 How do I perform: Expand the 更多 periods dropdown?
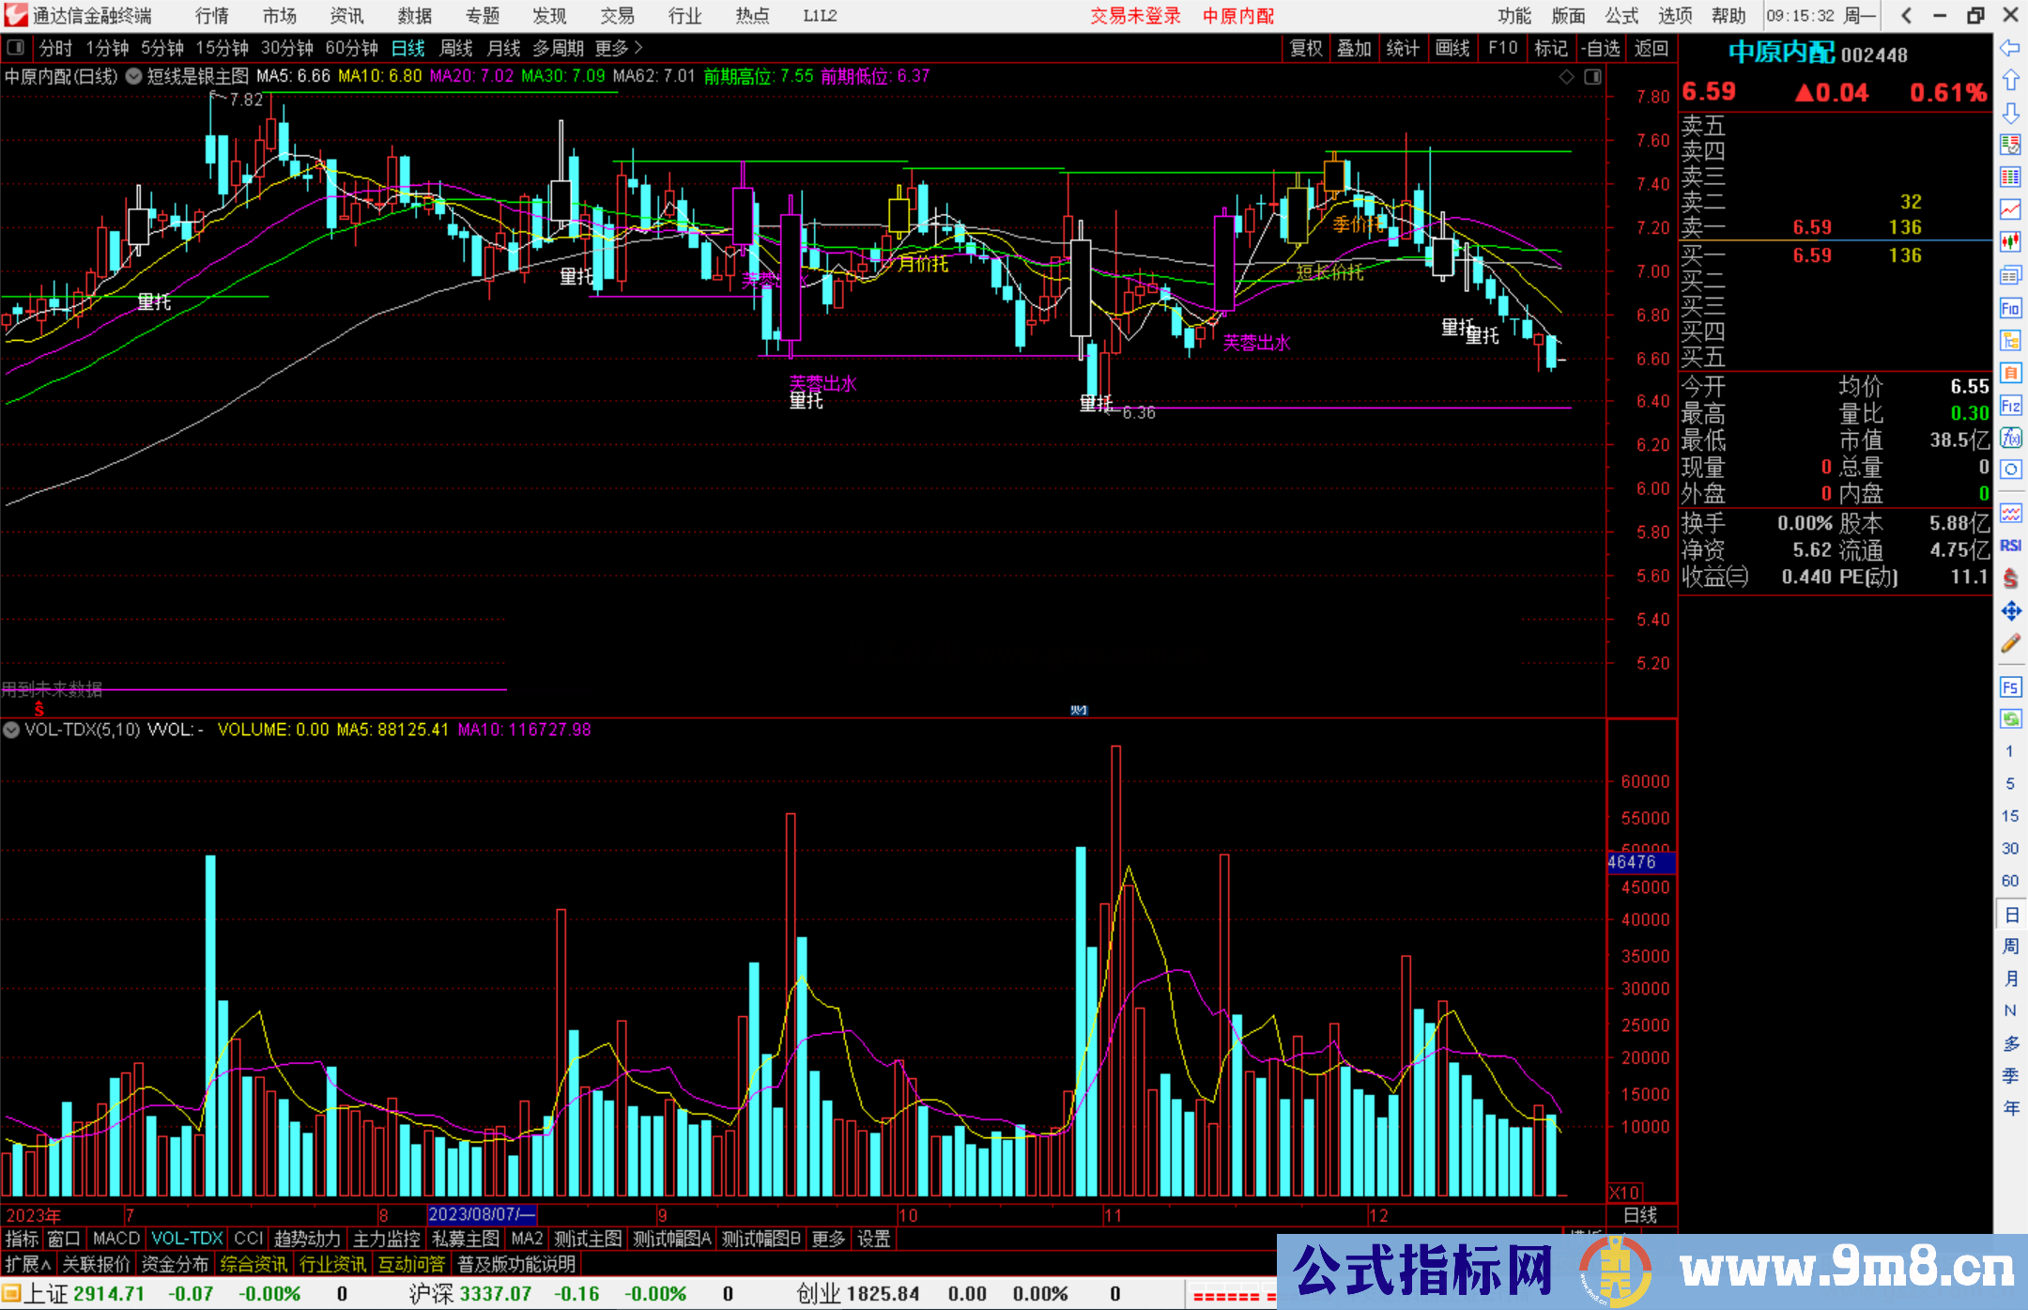[x=619, y=48]
